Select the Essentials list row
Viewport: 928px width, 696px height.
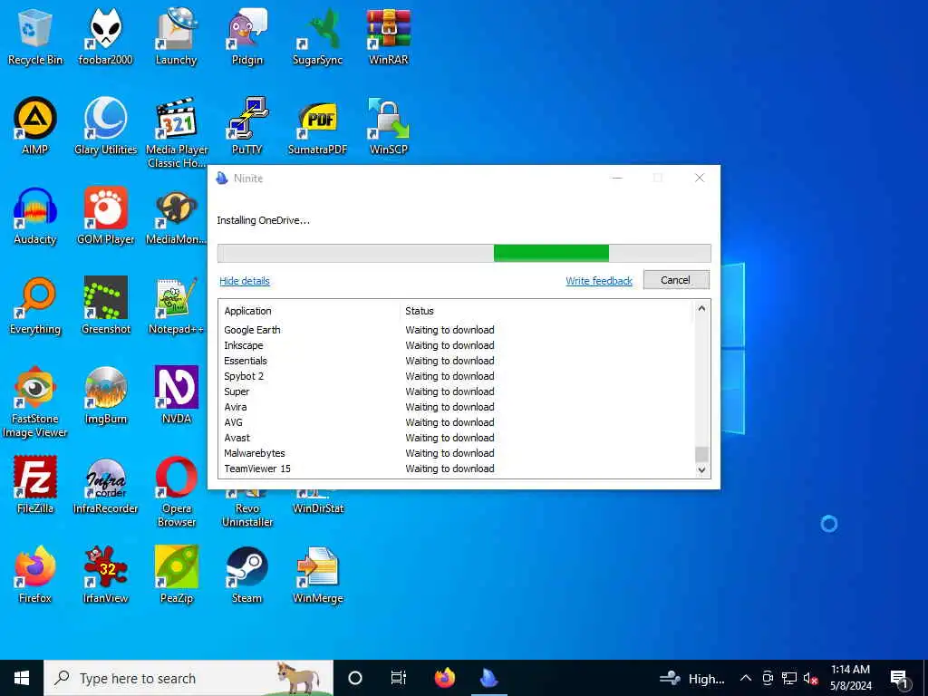(456, 361)
